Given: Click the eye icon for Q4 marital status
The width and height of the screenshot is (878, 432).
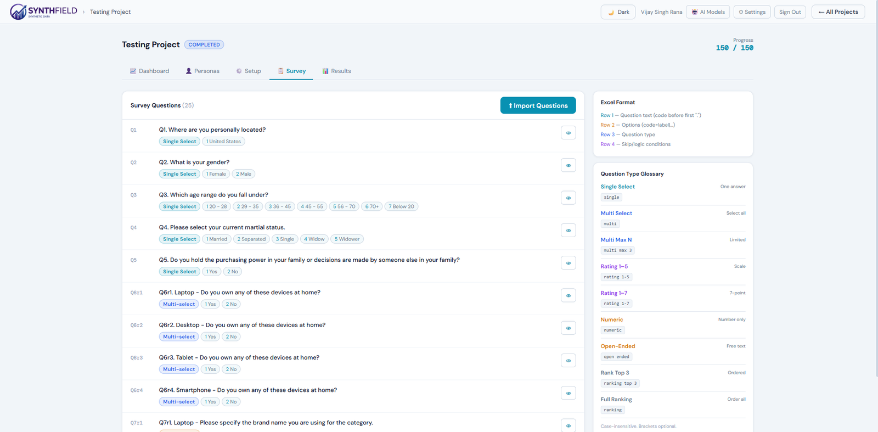Looking at the screenshot, I should click(569, 231).
